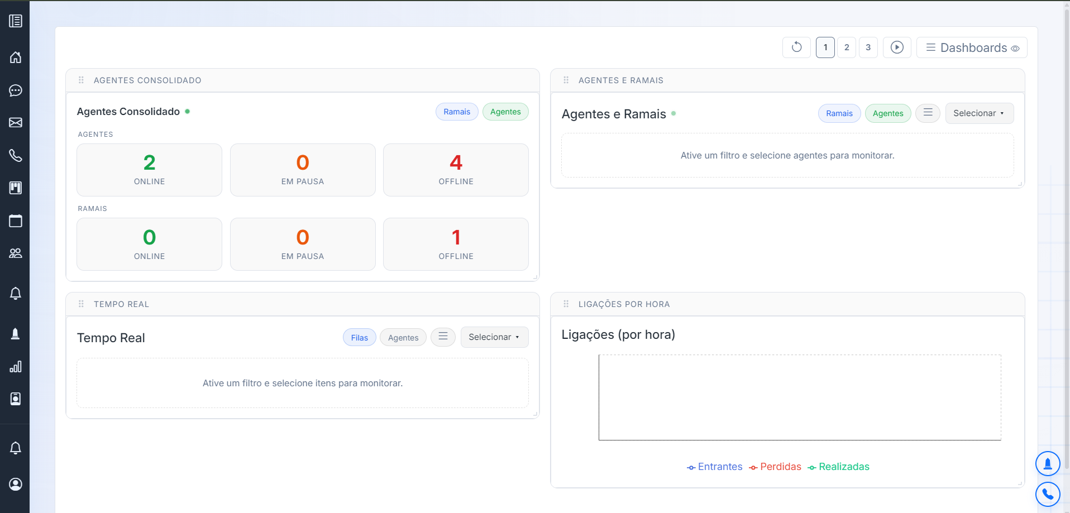Open the address book icon in sidebar
This screenshot has width=1070, height=513.
click(16, 399)
